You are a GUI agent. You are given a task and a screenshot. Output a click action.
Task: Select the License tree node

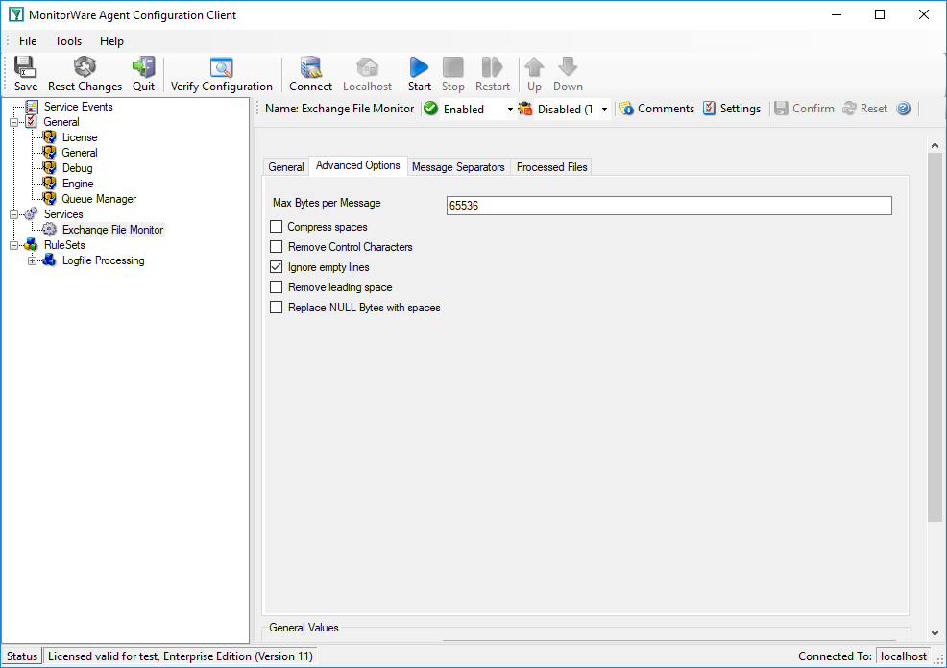[79, 137]
